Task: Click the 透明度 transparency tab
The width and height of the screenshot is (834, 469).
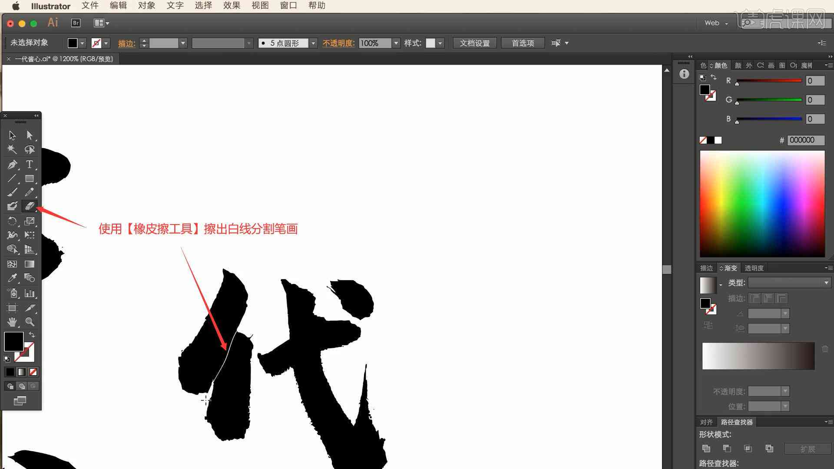Action: [x=755, y=268]
